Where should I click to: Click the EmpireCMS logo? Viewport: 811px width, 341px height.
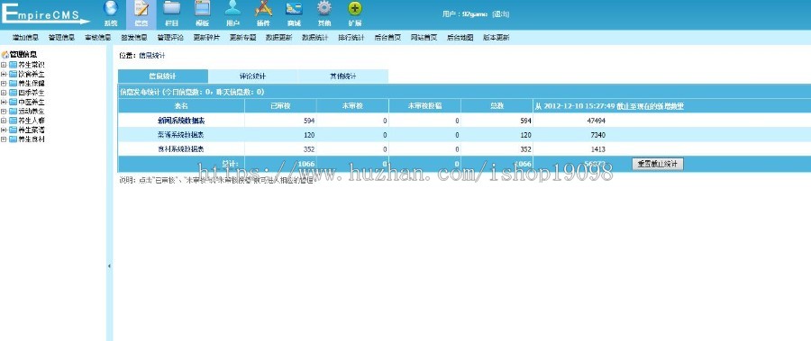tap(46, 14)
